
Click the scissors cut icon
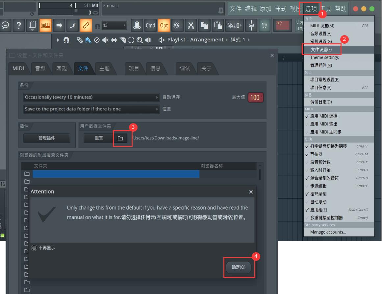pos(191,25)
